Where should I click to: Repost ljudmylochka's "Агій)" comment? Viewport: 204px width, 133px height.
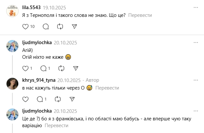[x=61, y=68]
